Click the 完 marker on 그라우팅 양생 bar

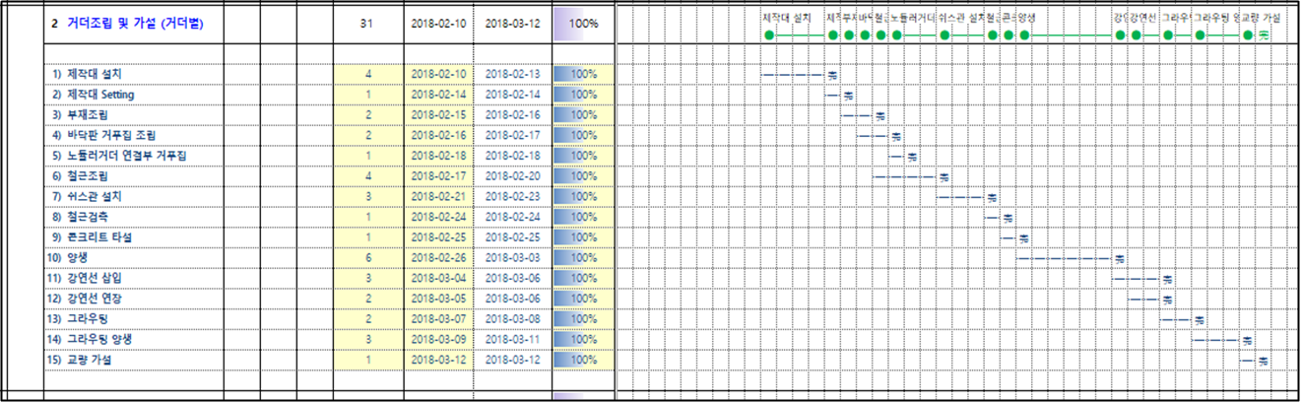tap(1248, 340)
